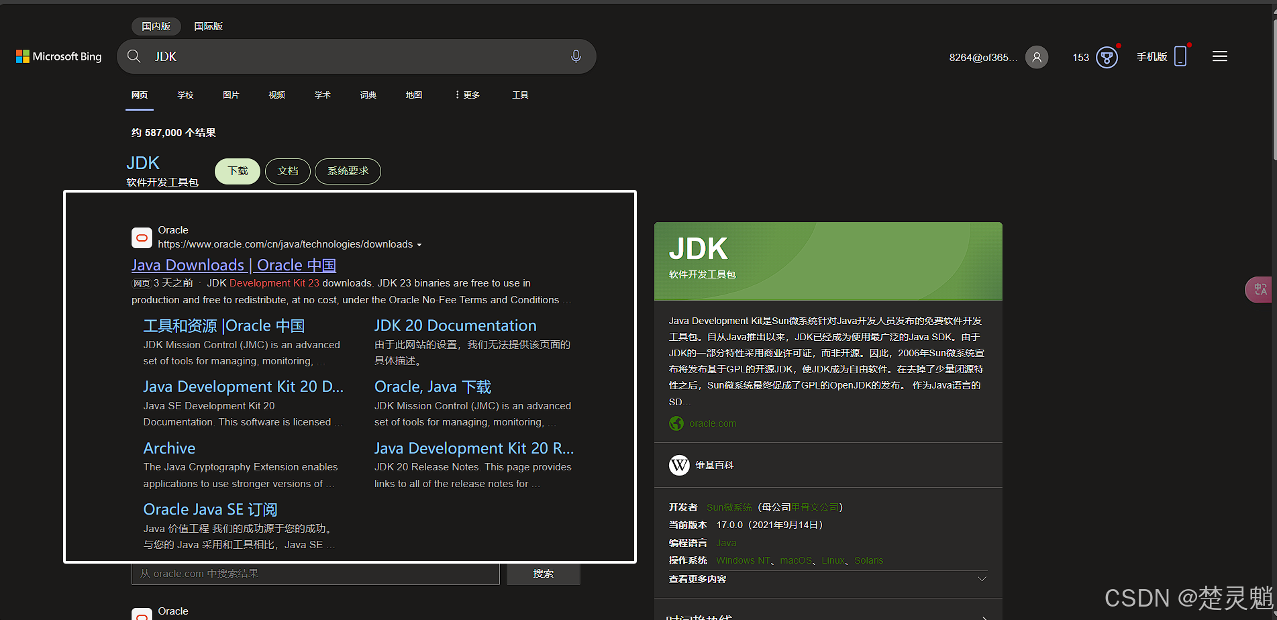This screenshot has width=1277, height=620.
Task: Click the Windows NT operating system link
Action: [x=744, y=560]
